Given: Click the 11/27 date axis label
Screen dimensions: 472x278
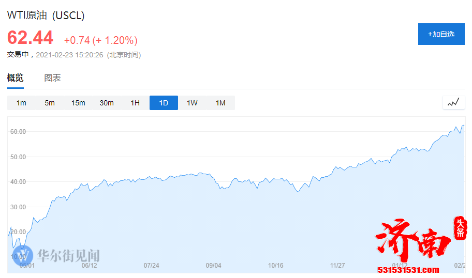Looking at the screenshot, I should click(x=337, y=266).
